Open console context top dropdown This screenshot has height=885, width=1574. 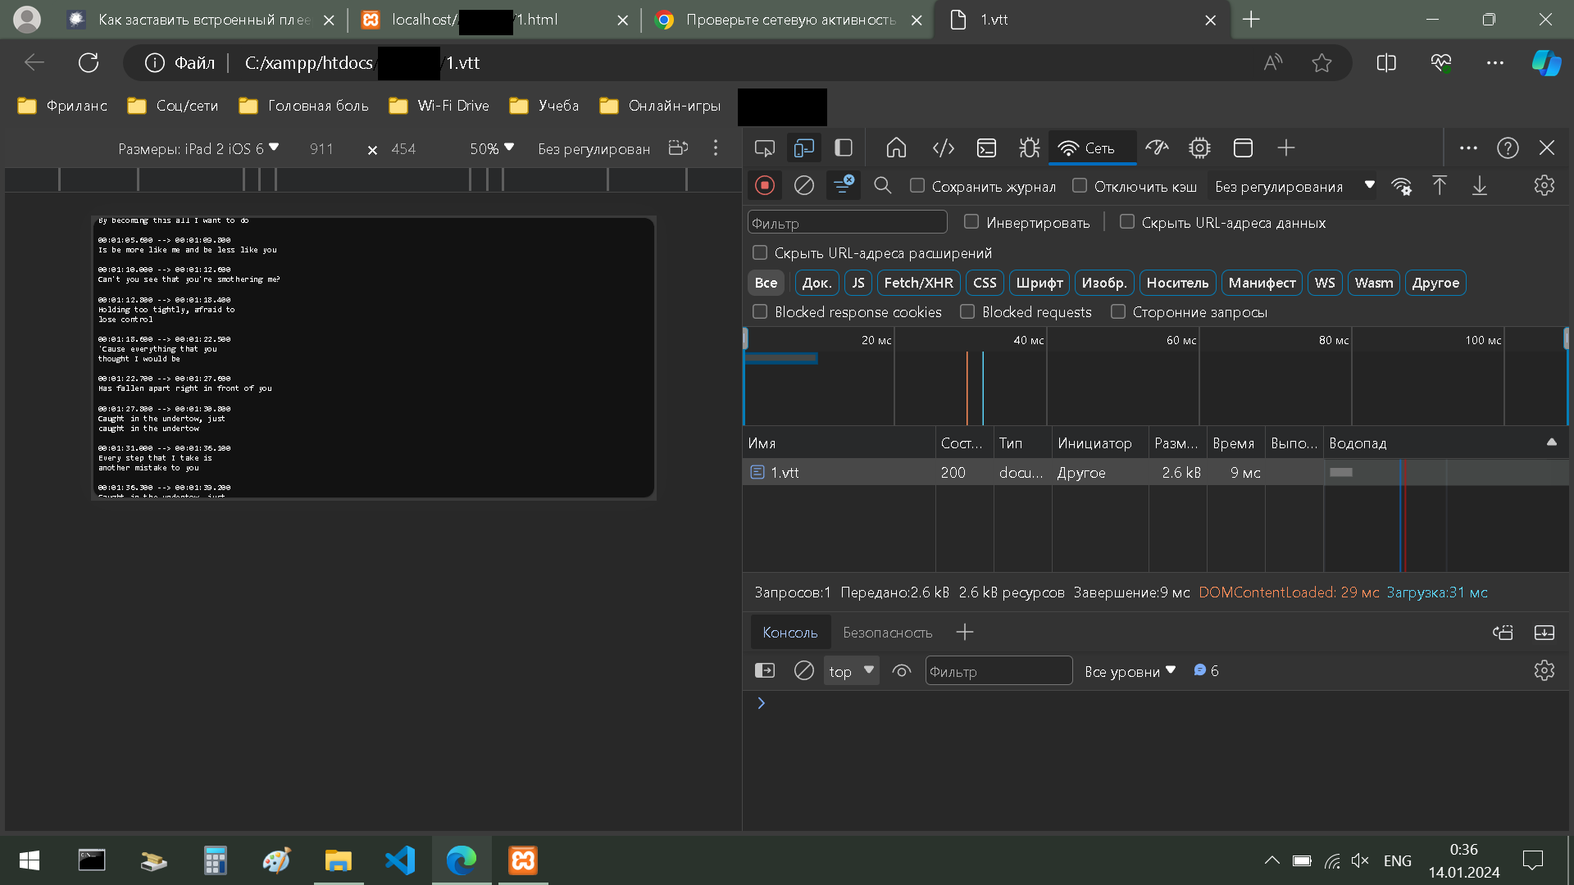(x=851, y=671)
